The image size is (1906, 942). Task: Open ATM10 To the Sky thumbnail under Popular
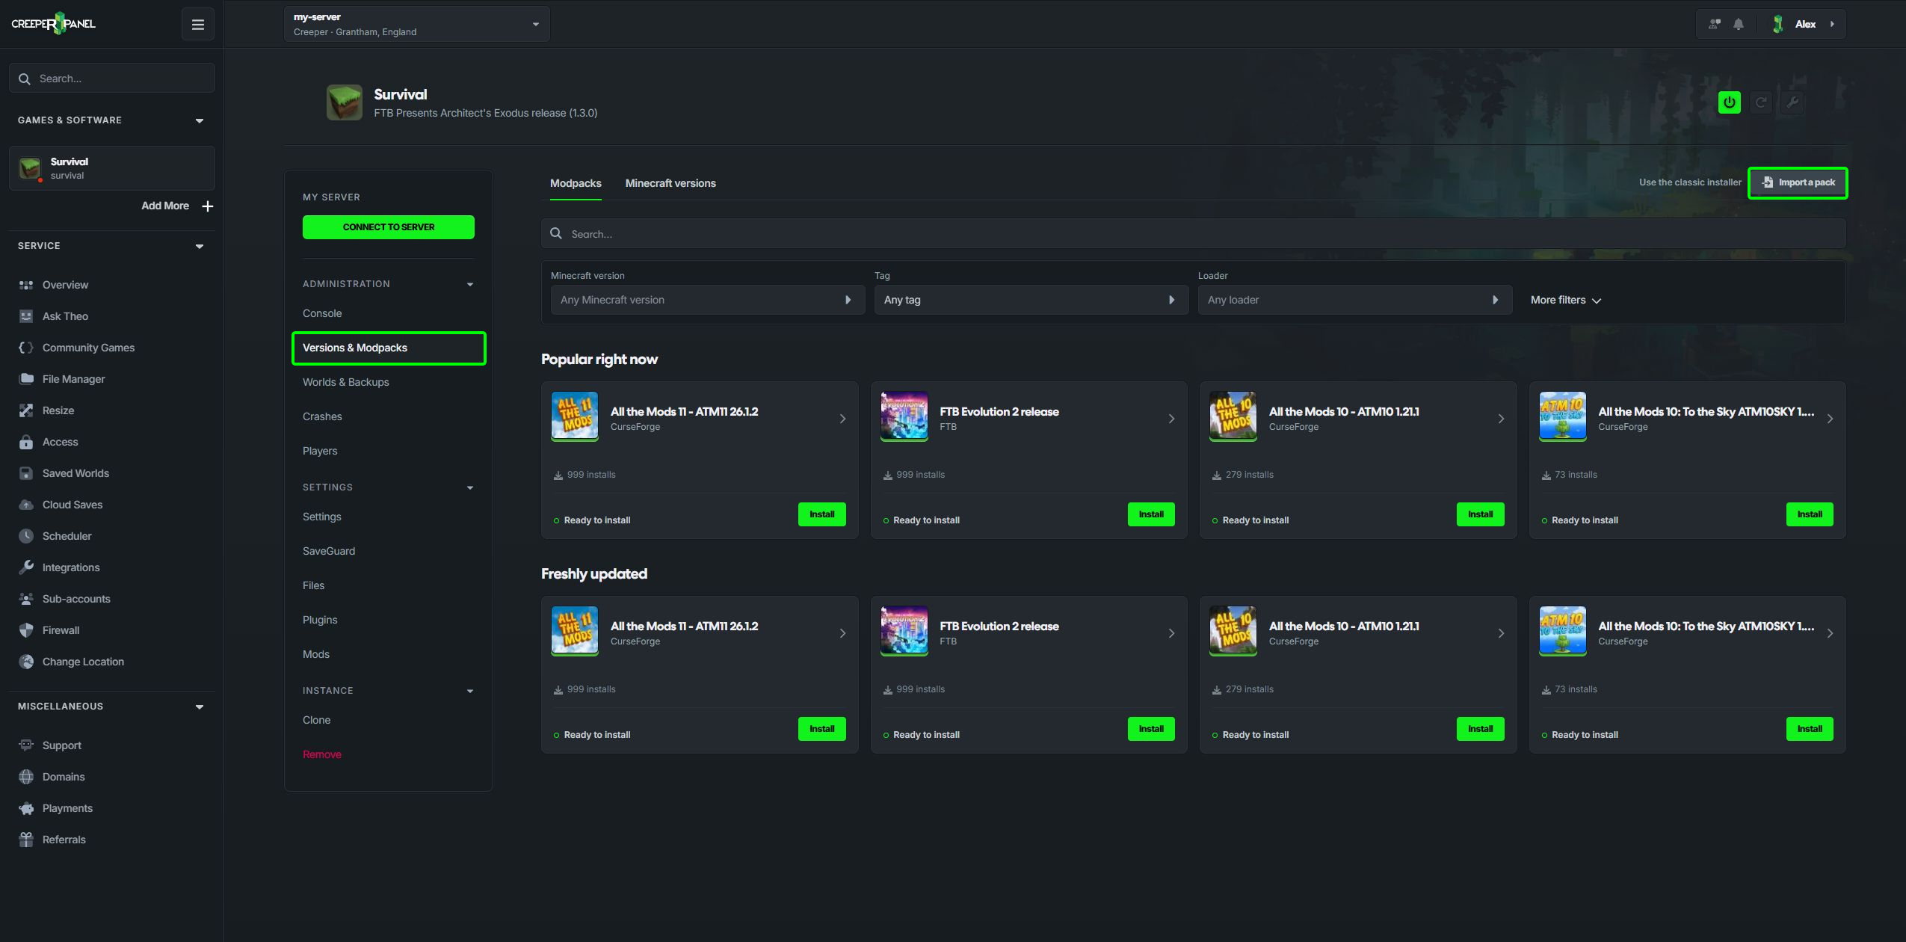(x=1562, y=416)
